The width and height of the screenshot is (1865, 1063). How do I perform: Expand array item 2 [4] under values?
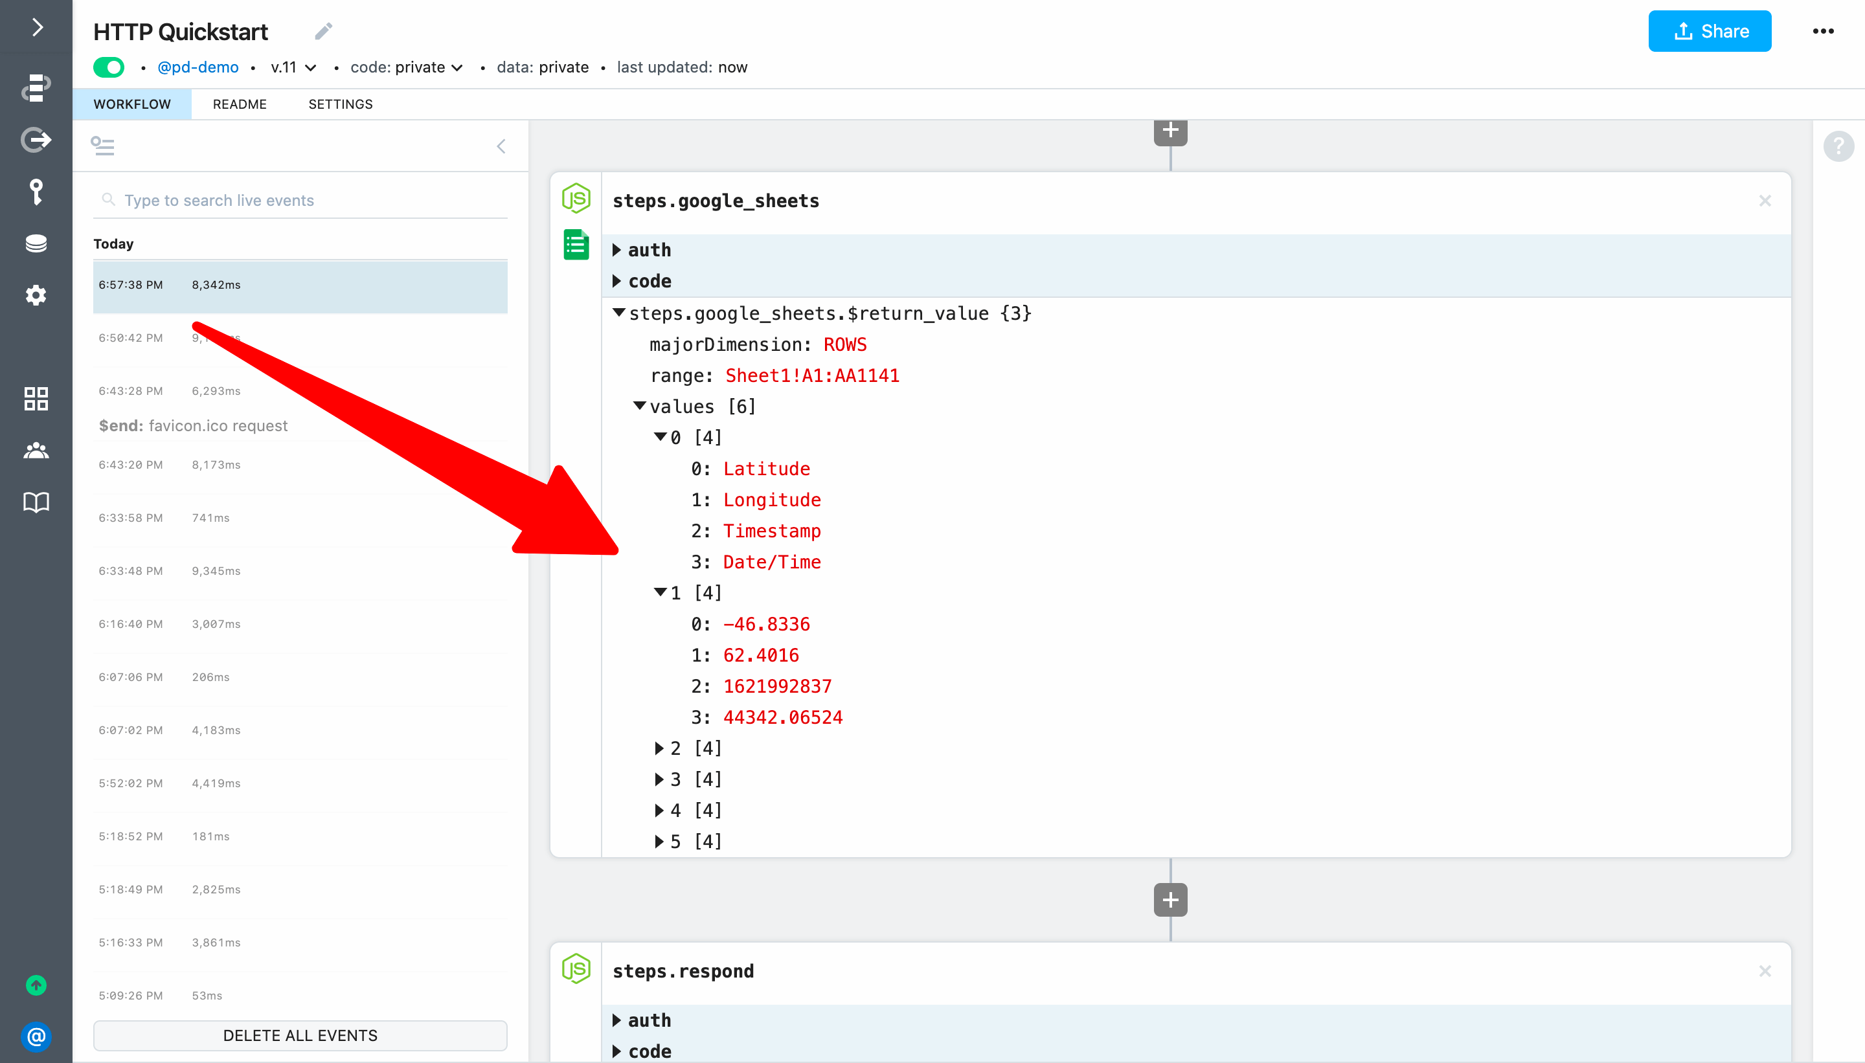659,748
